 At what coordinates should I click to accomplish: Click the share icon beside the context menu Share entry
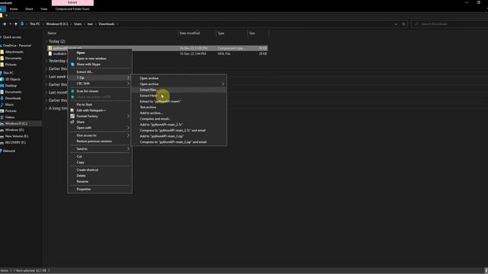tap(72, 122)
